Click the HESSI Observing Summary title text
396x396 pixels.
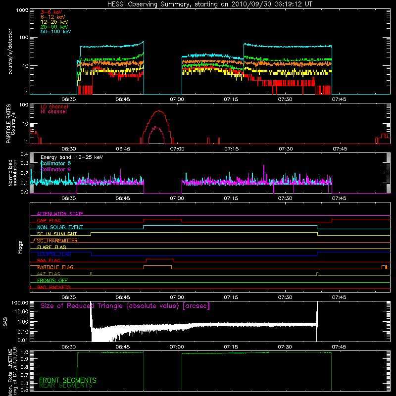[x=210, y=4]
